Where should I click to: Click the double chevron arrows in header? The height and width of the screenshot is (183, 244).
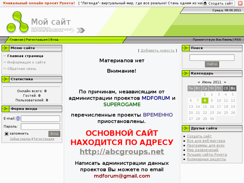[81, 30]
